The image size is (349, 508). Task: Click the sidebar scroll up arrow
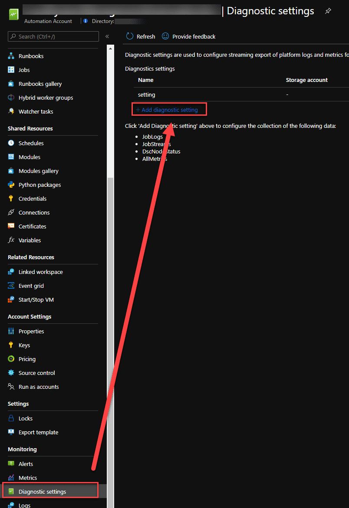click(110, 49)
